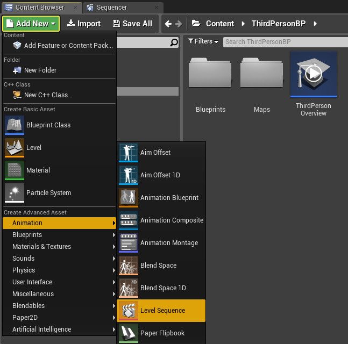Viewport: 348px width, 344px height.
Task: Select the Animation Blueprint icon
Action: tap(129, 198)
